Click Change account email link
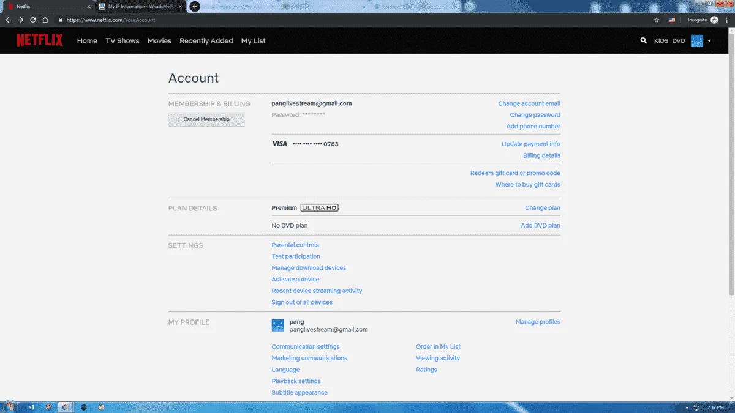 click(529, 103)
